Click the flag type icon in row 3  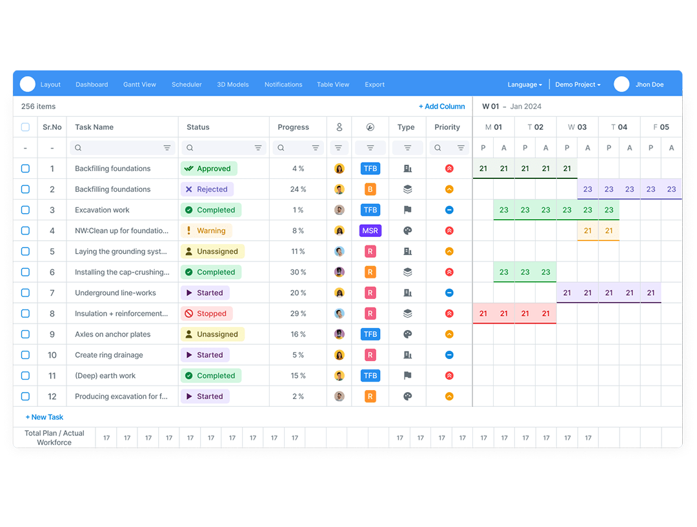pyautogui.click(x=407, y=210)
